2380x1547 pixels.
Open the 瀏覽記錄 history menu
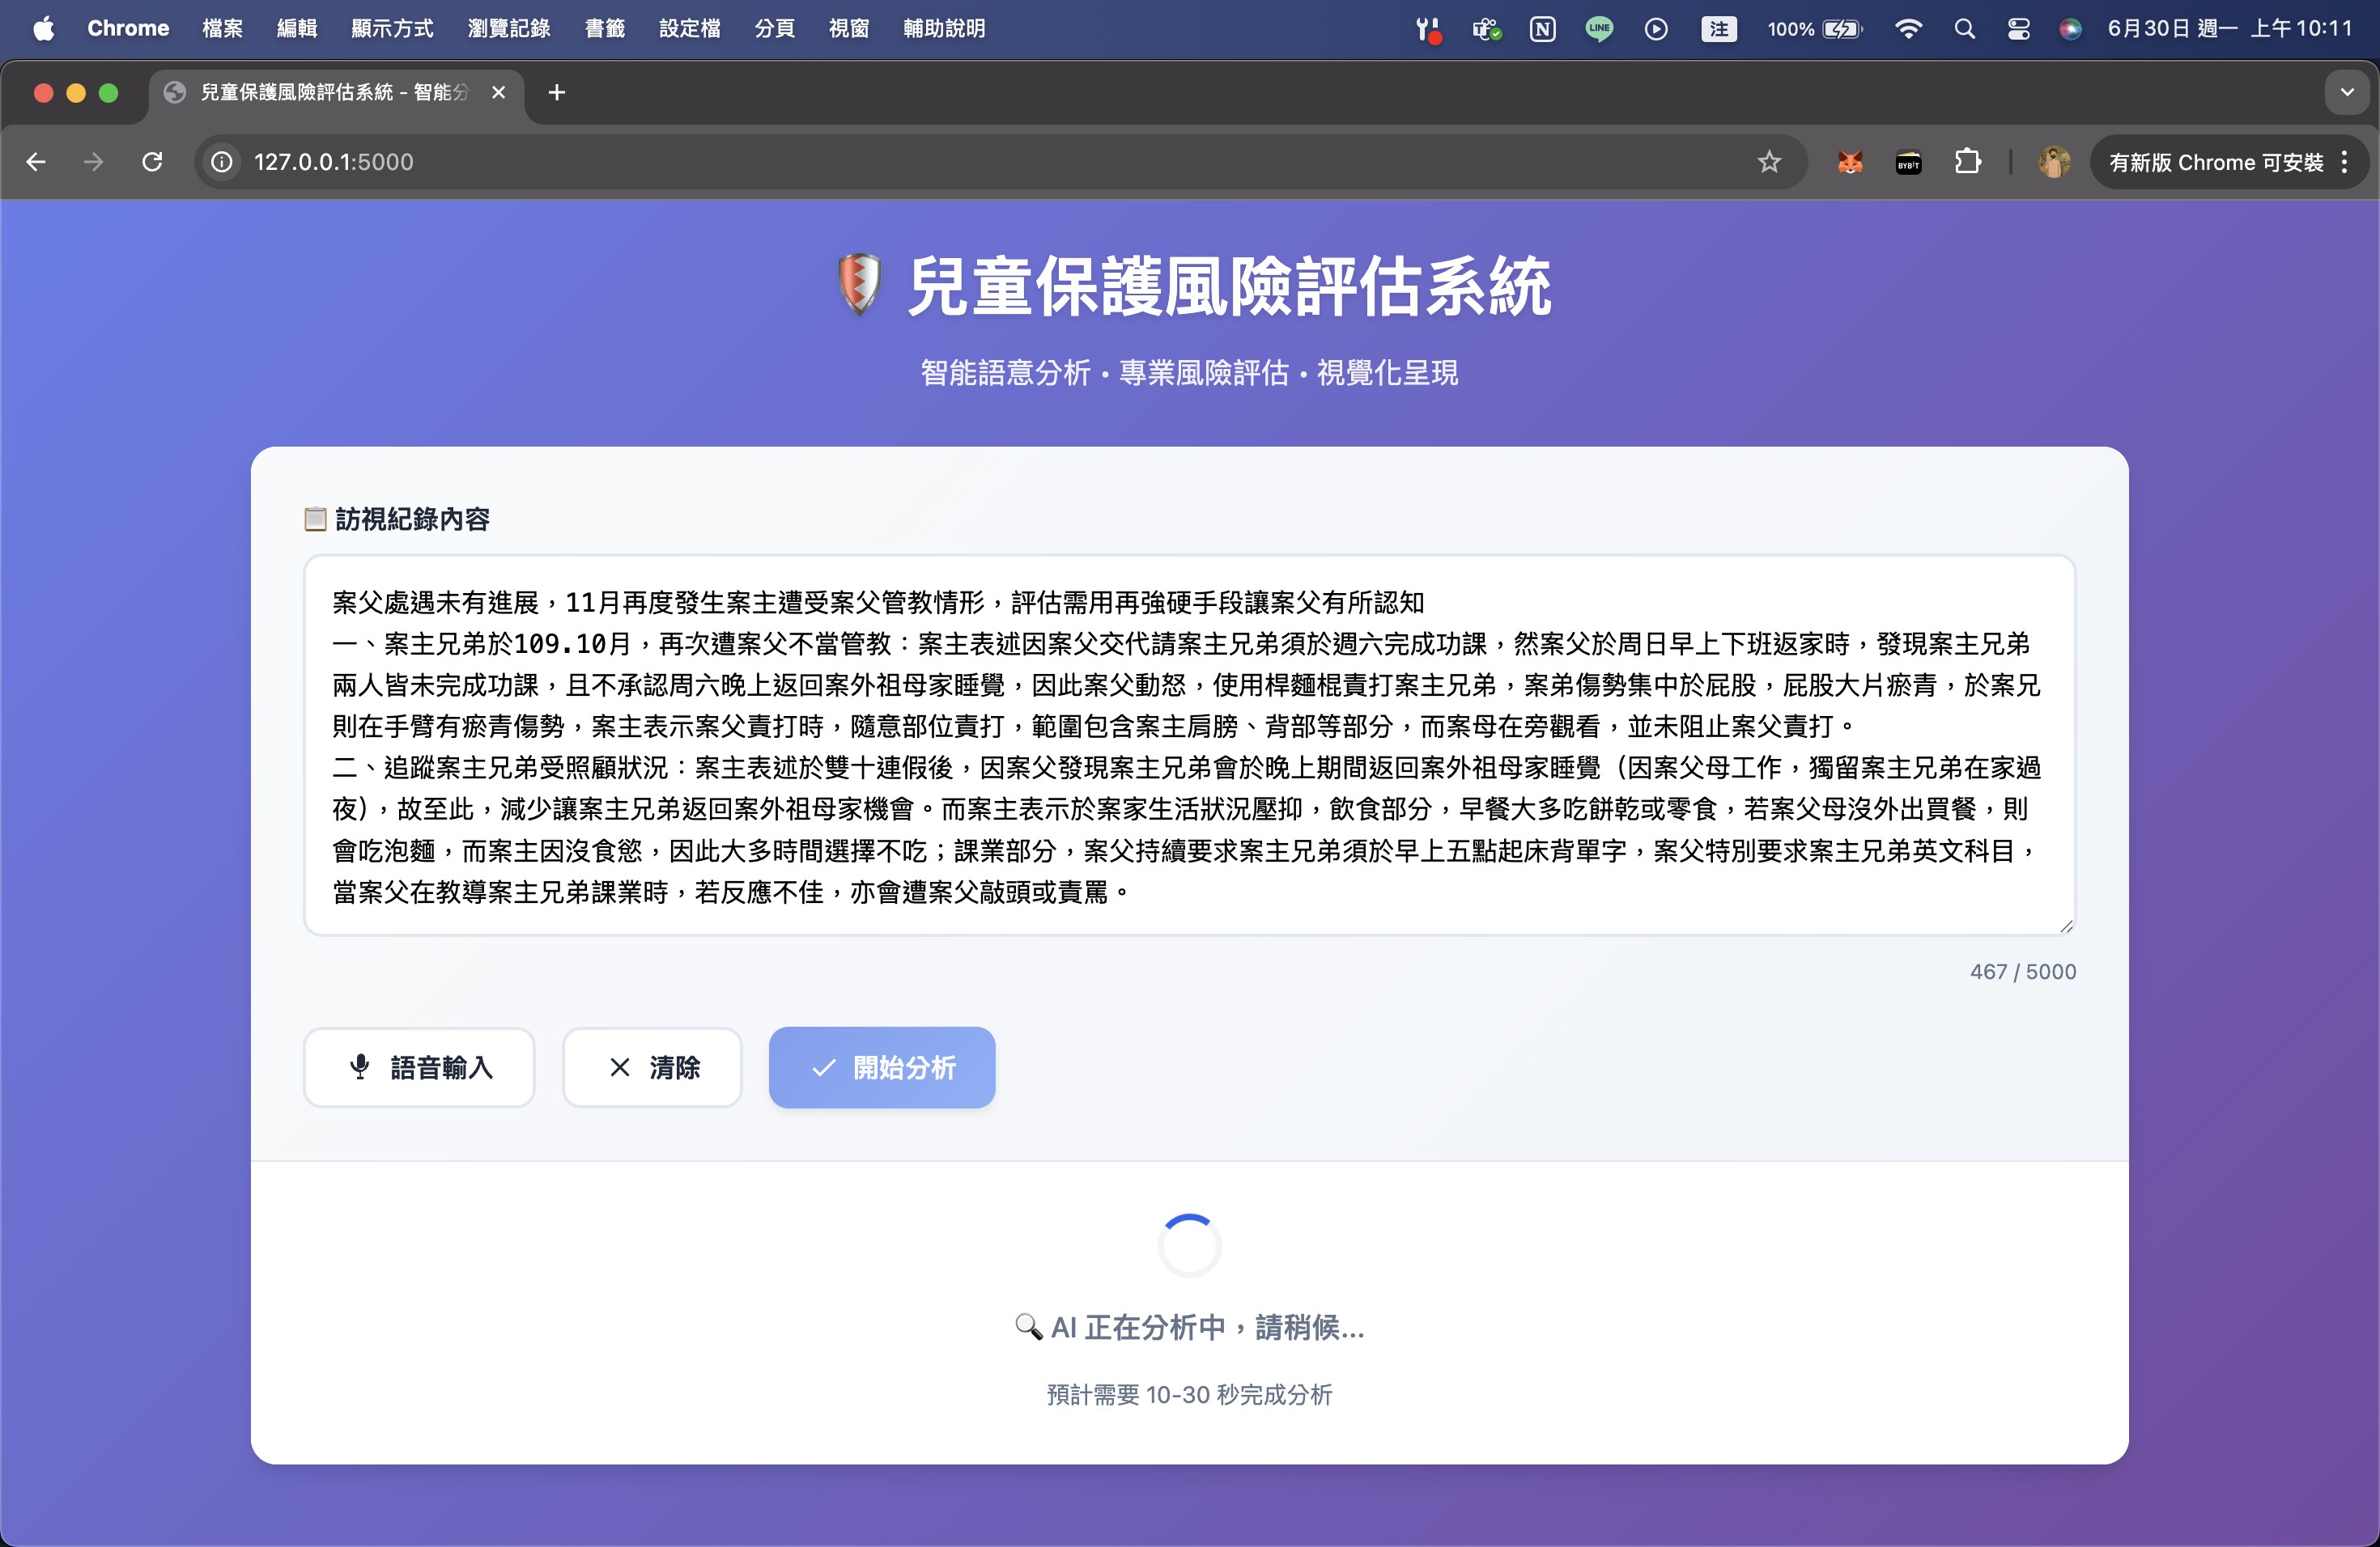click(x=508, y=28)
